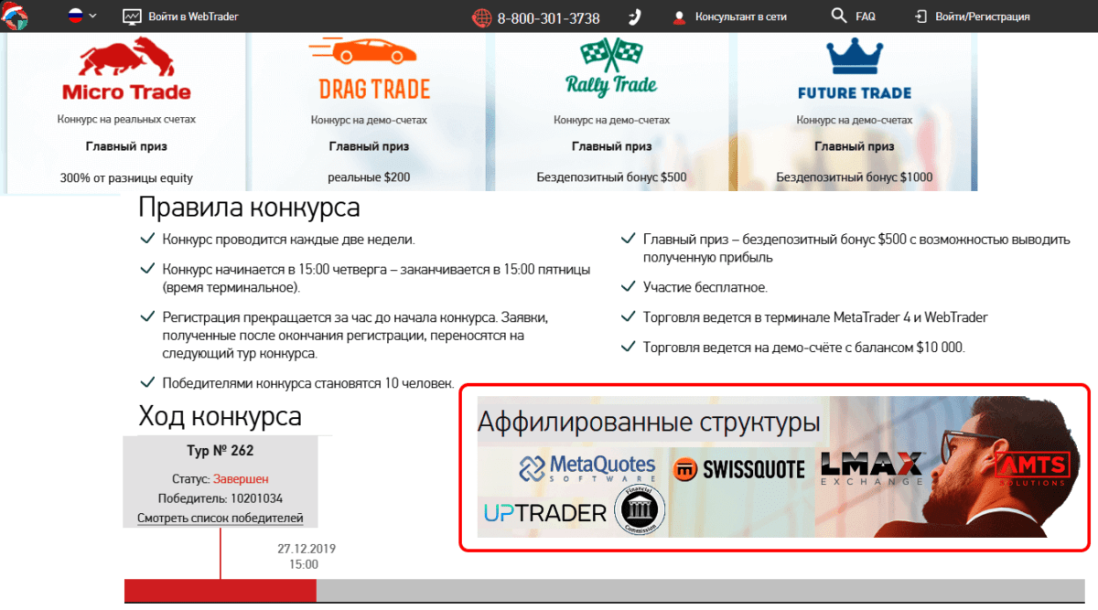Select the Drag Trade contest card
1098x610 pixels.
point(374,112)
